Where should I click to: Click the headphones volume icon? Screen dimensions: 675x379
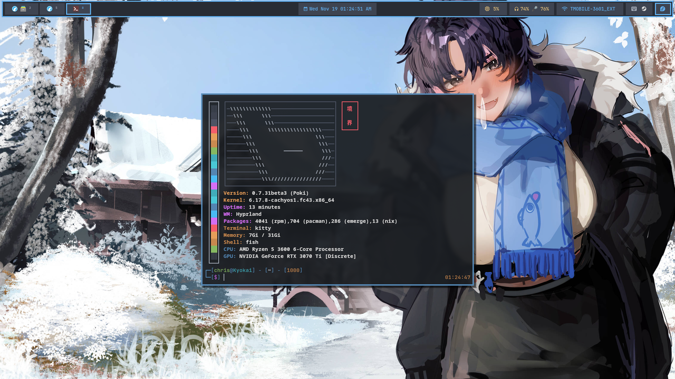[516, 8]
